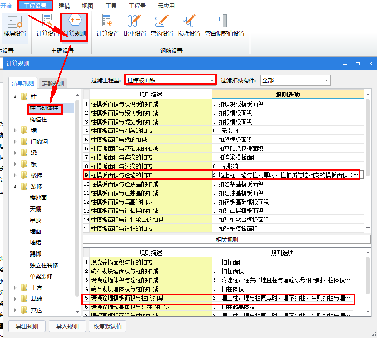The width and height of the screenshot is (377, 338).
Task: Click the 基础 folder icon
Action: click(24, 299)
